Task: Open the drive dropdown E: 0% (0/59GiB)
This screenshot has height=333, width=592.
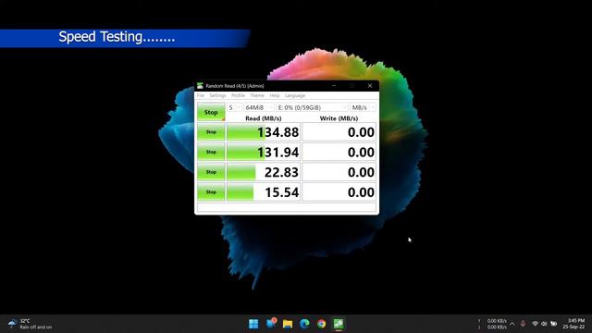Action: 313,107
